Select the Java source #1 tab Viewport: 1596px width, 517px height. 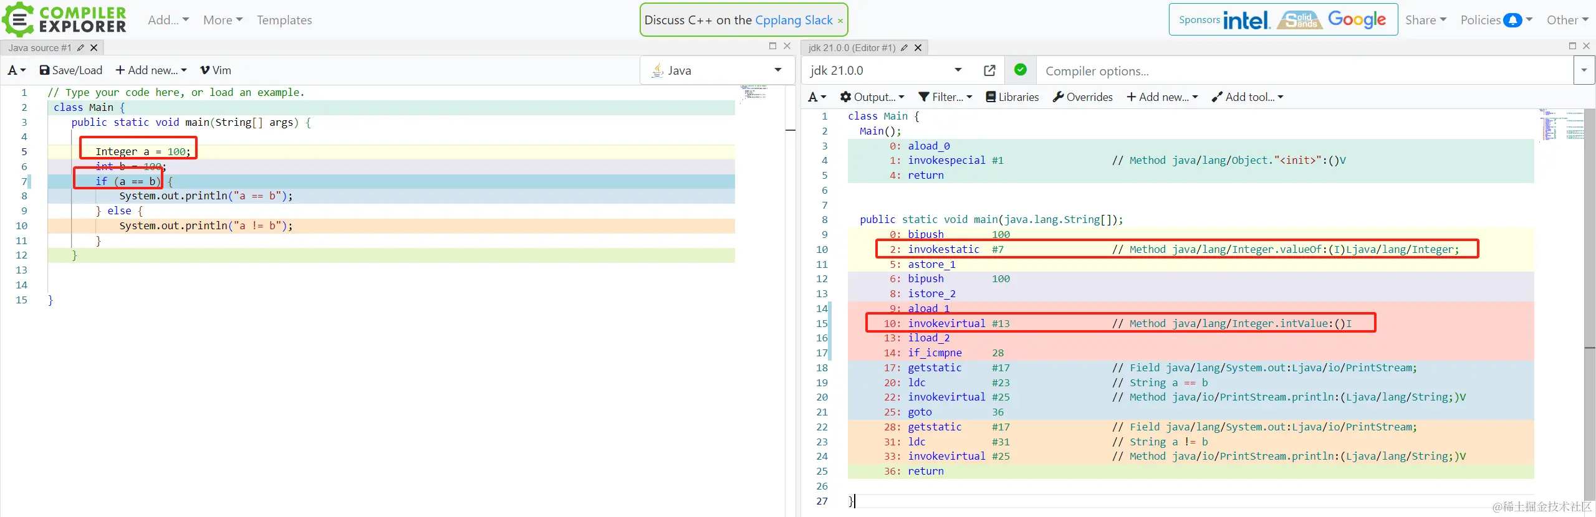coord(39,47)
